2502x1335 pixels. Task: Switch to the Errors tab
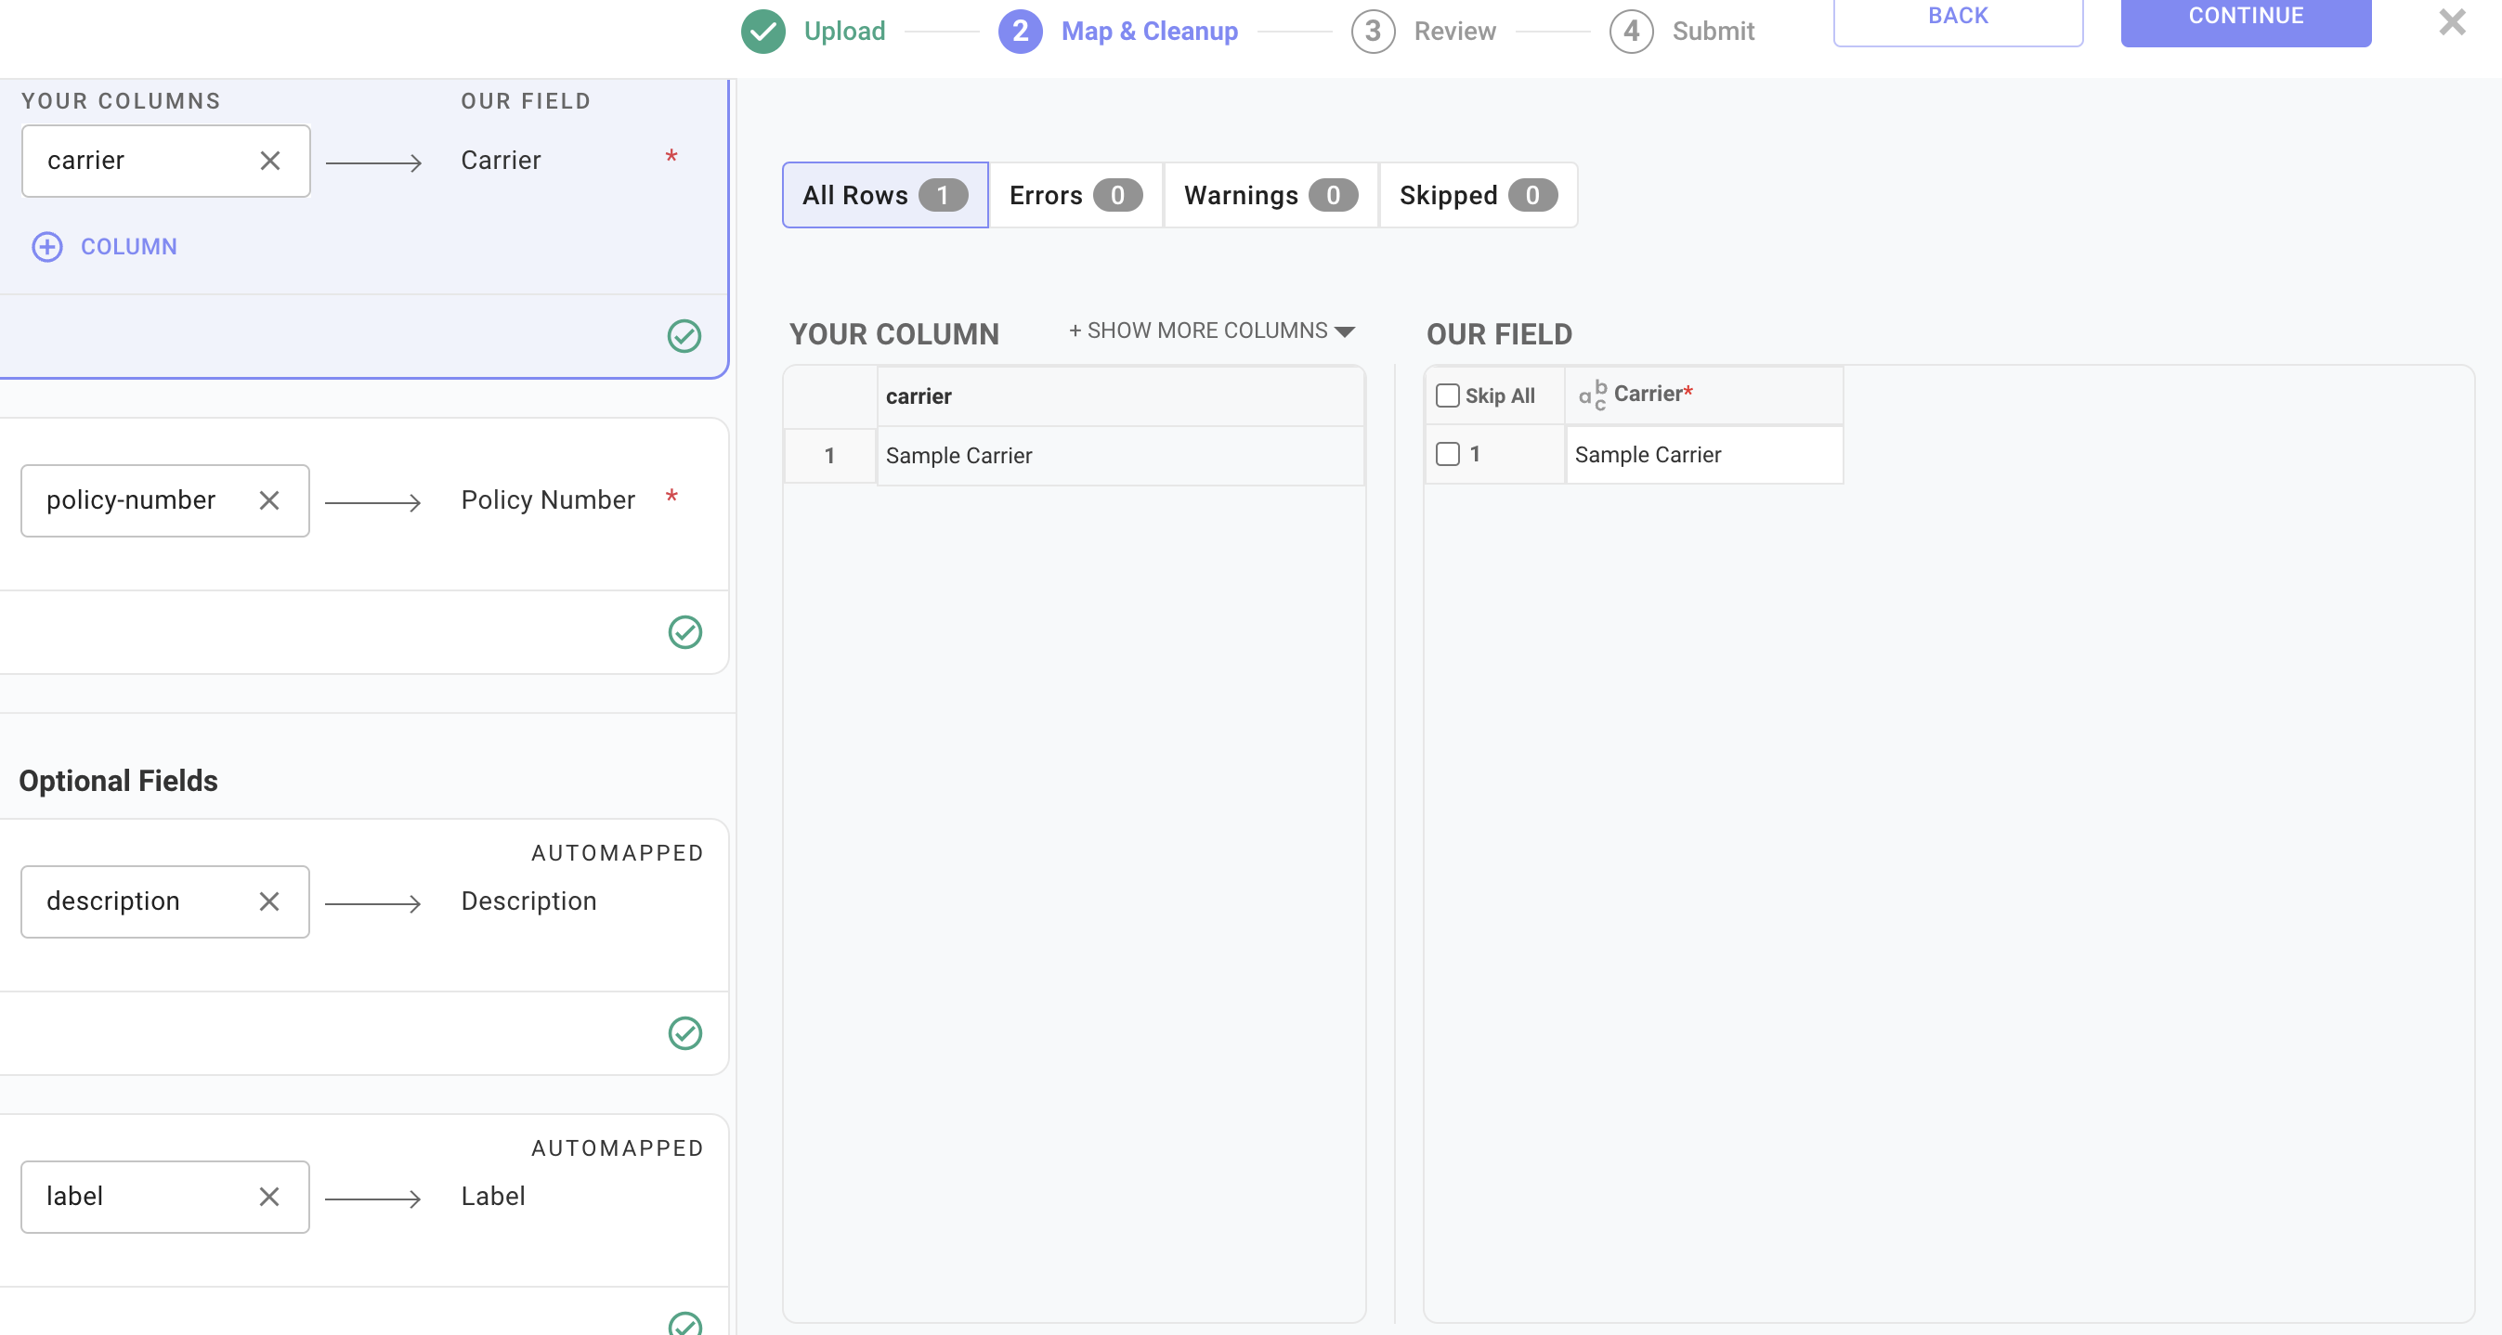tap(1075, 195)
